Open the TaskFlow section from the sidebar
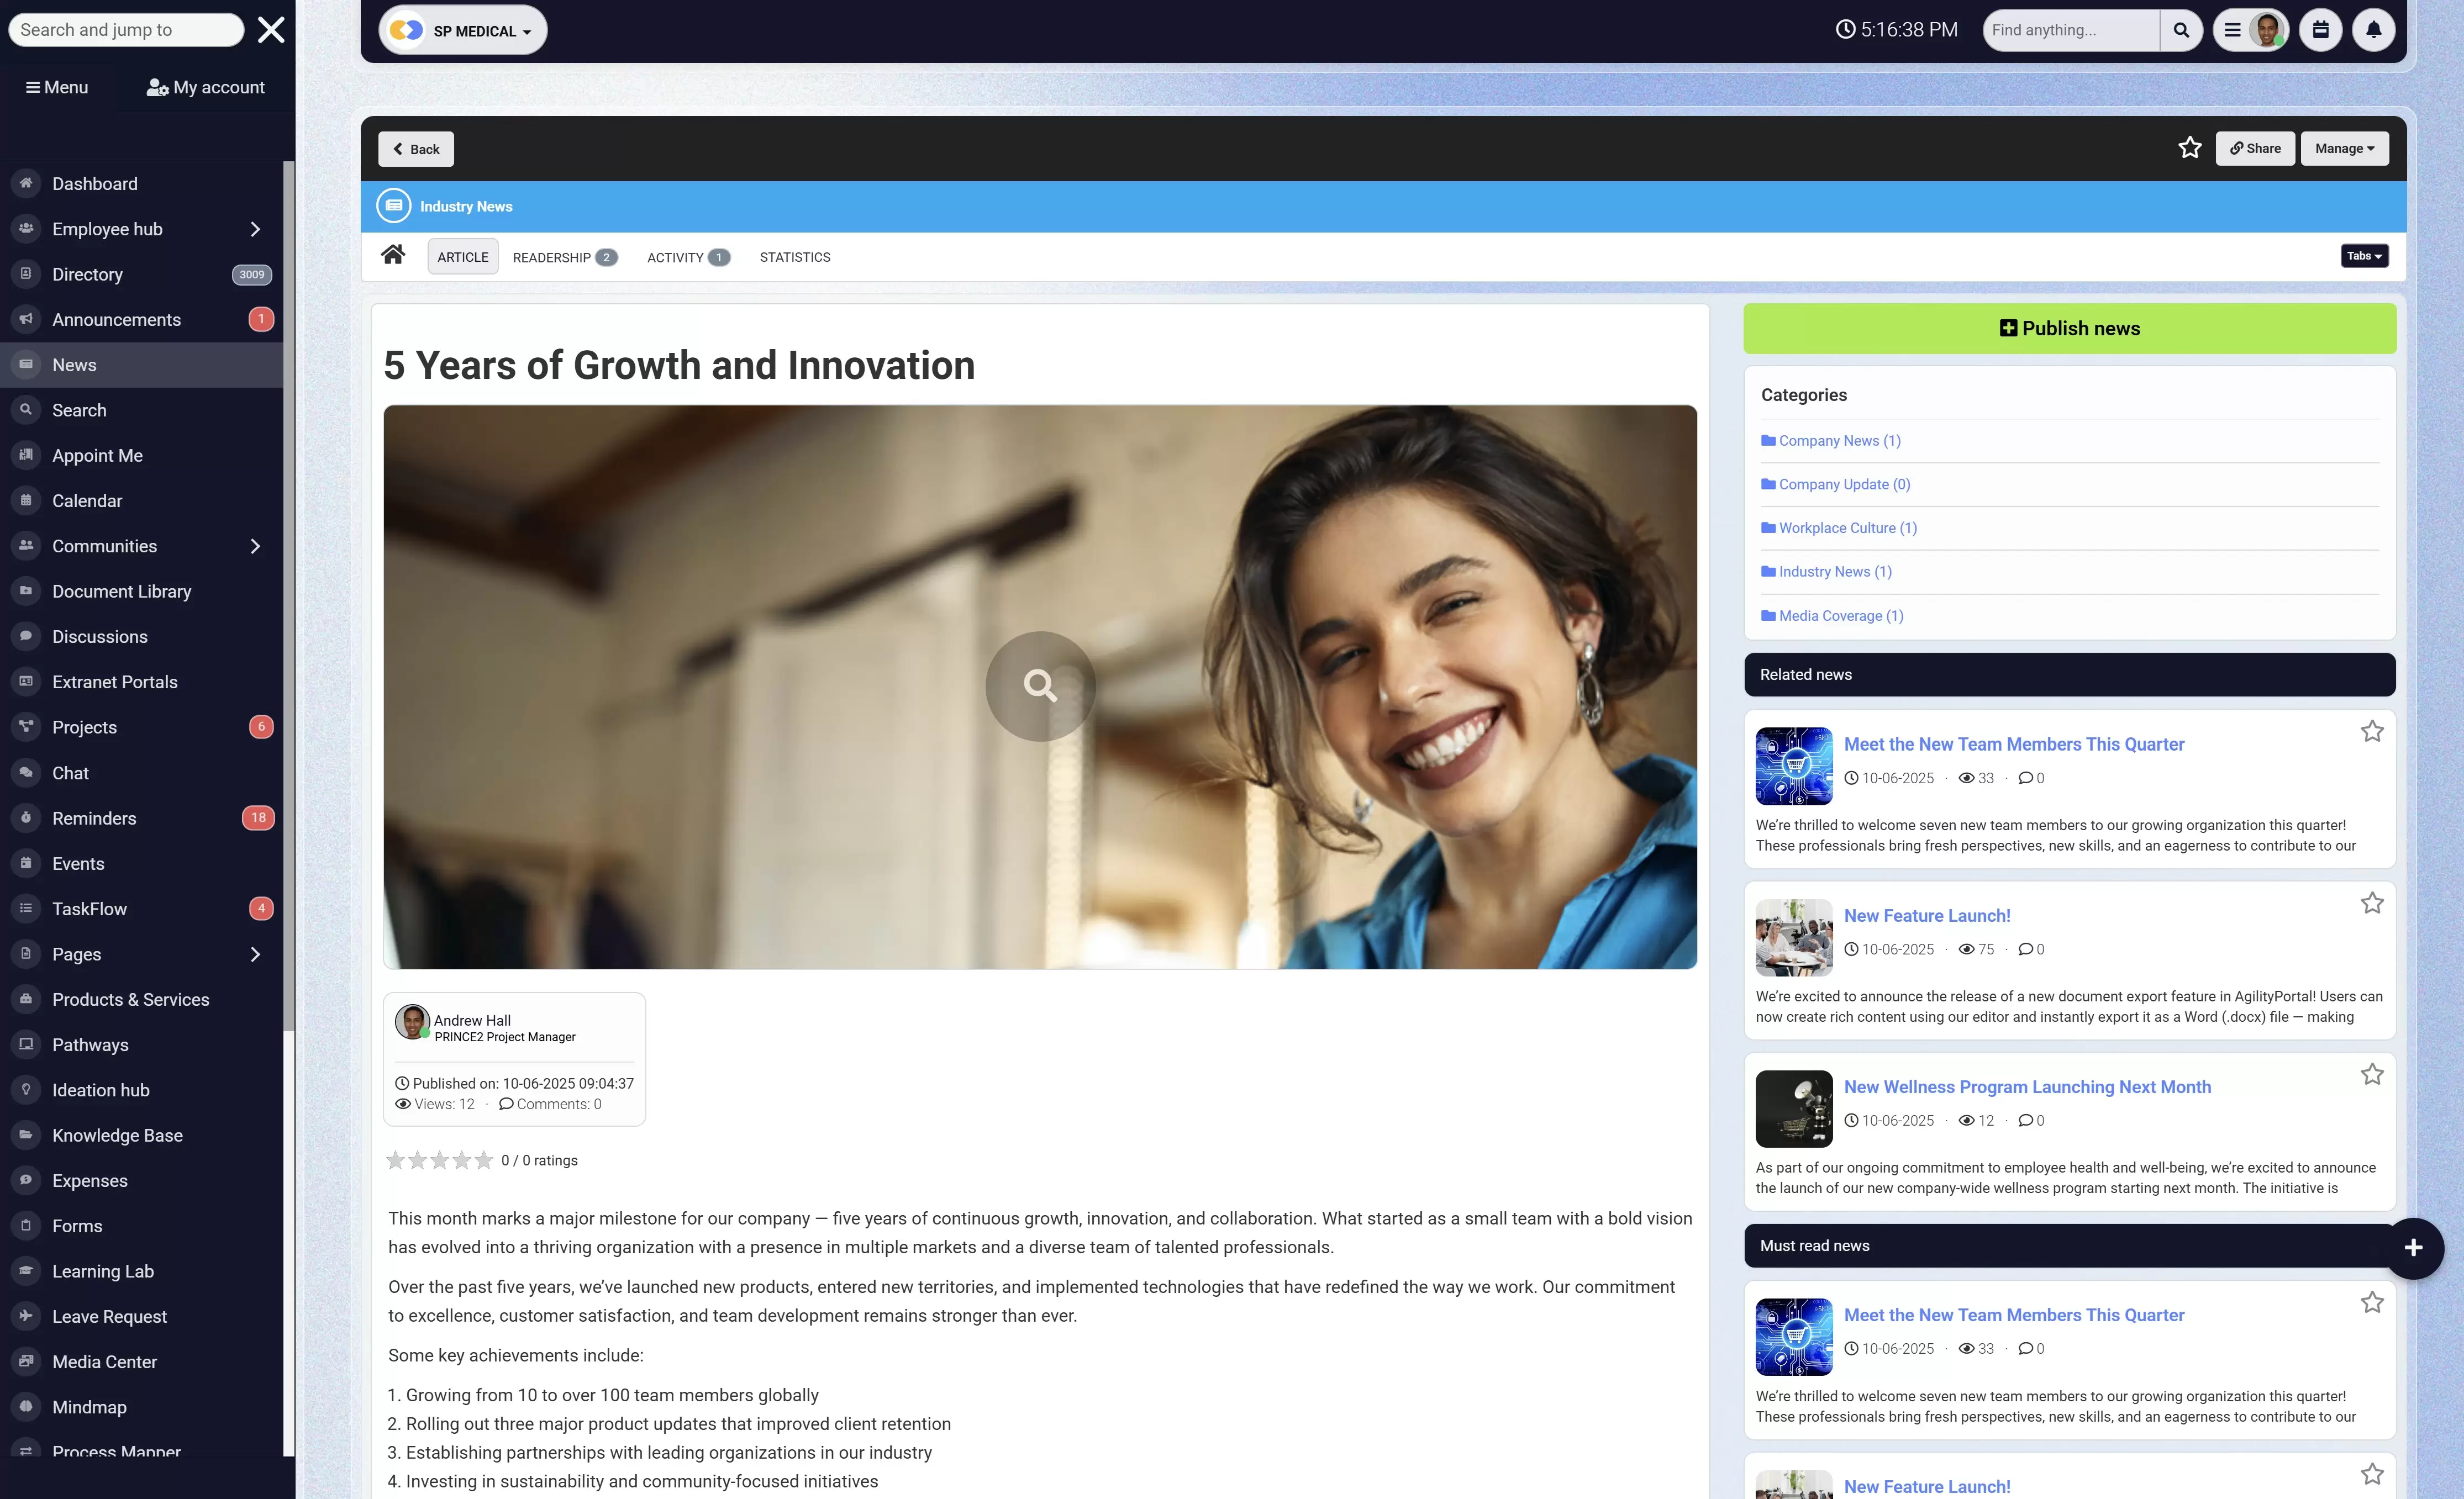 pyautogui.click(x=89, y=908)
